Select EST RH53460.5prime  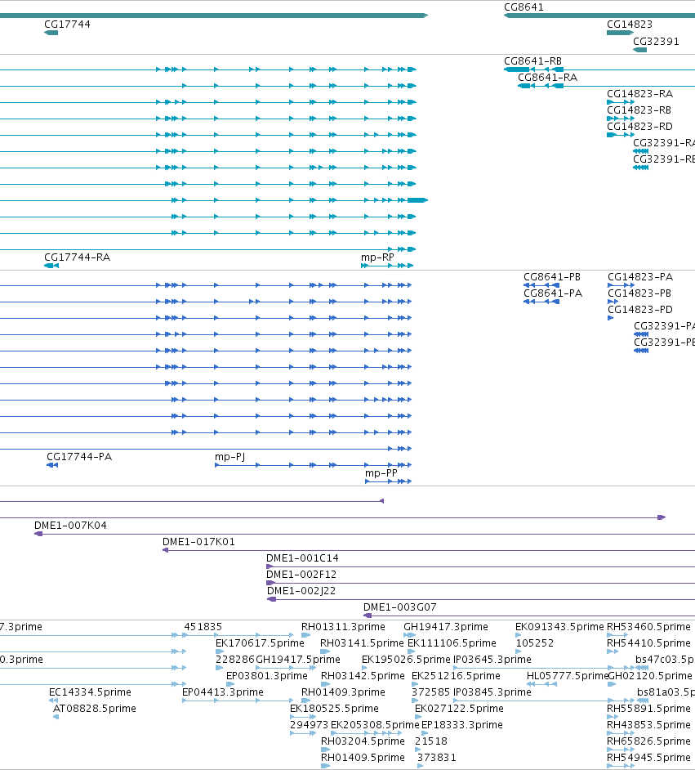pos(648,627)
